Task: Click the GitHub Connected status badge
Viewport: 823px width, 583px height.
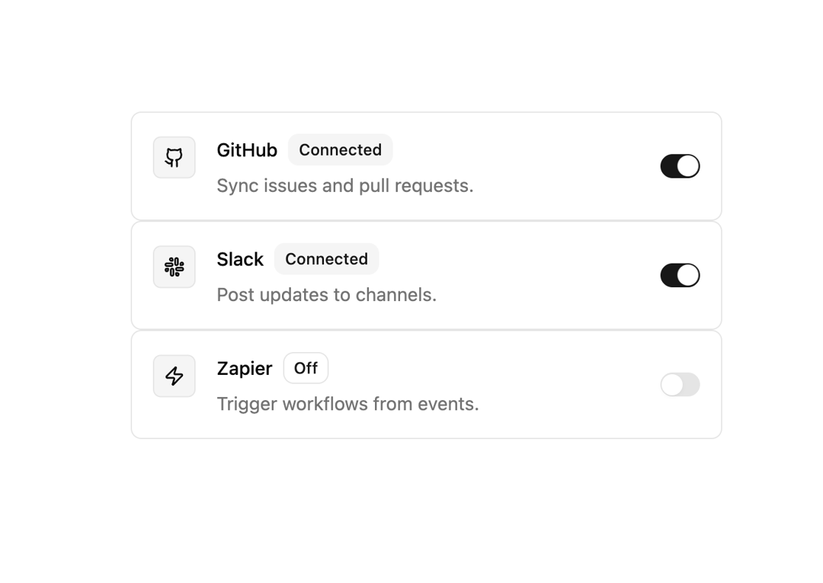Action: point(340,149)
